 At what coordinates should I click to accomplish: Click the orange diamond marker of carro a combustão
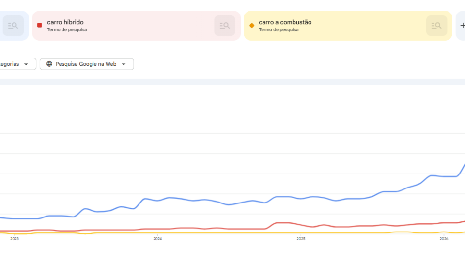[252, 26]
